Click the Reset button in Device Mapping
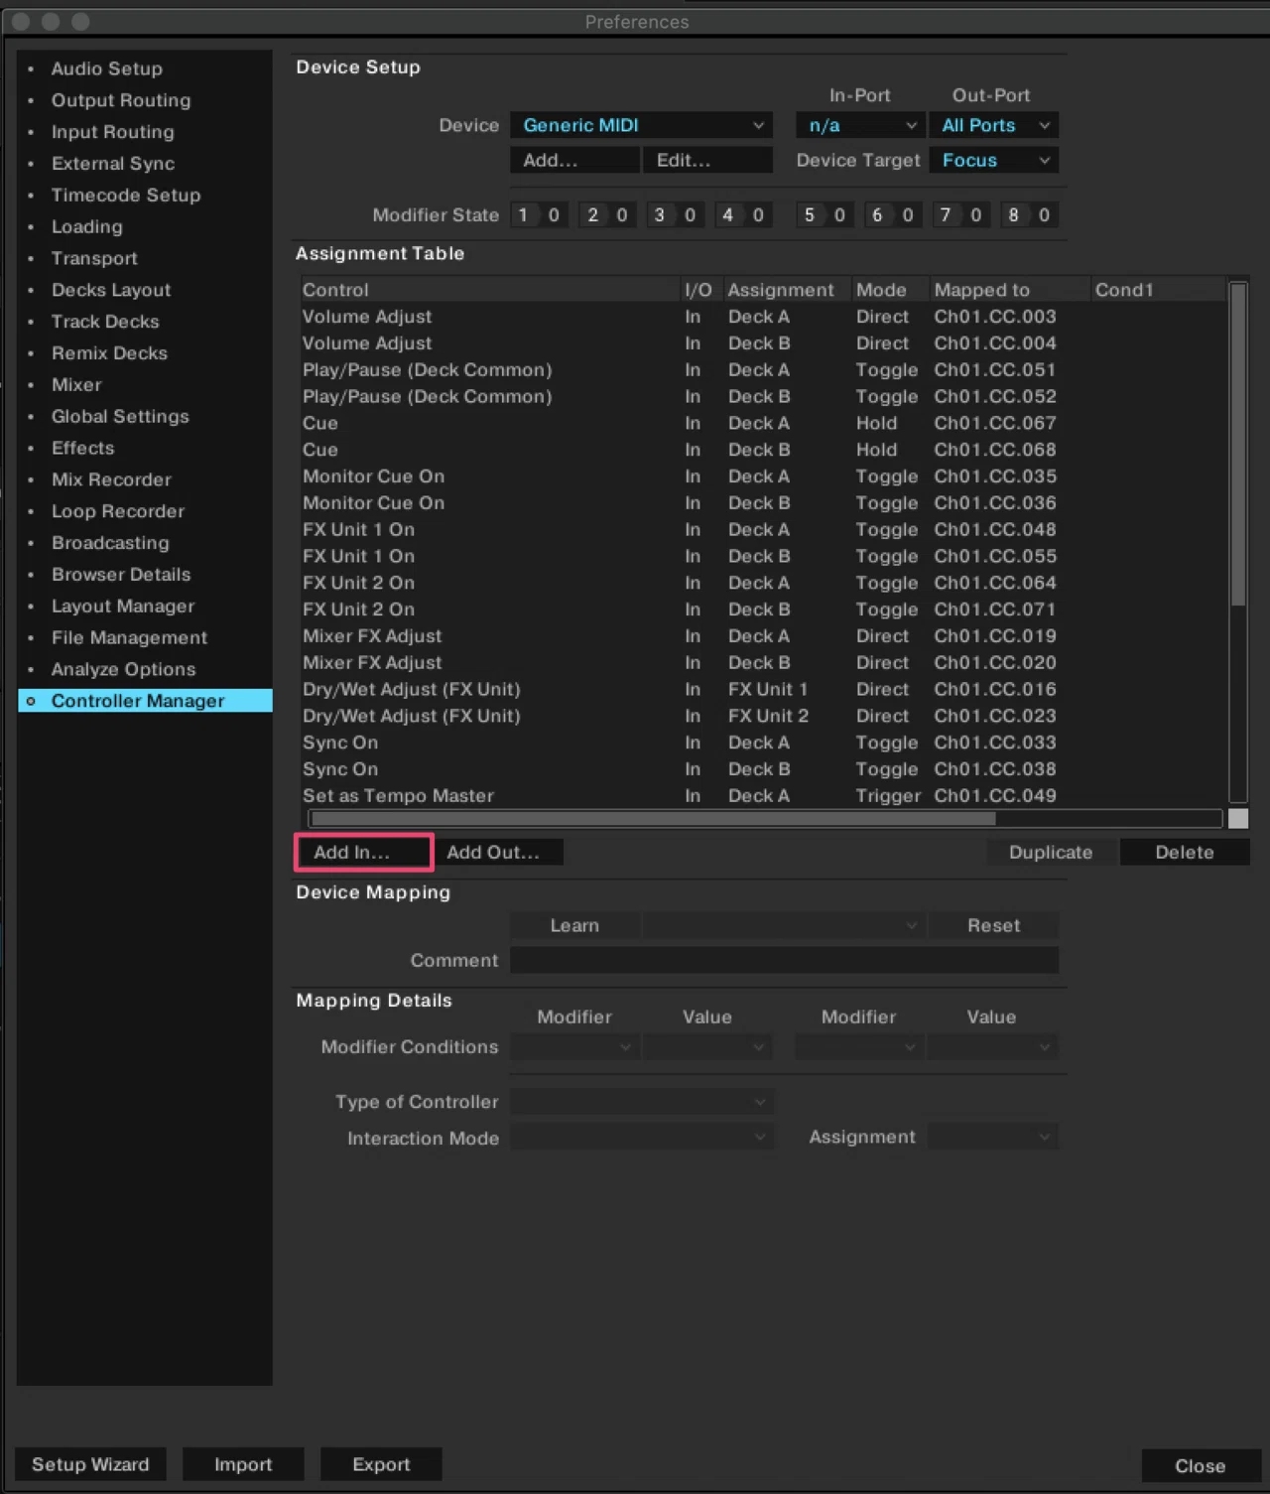Image resolution: width=1270 pixels, height=1494 pixels. click(x=993, y=925)
